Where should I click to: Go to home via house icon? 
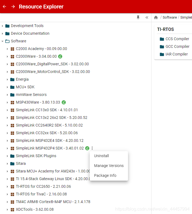(156, 17)
